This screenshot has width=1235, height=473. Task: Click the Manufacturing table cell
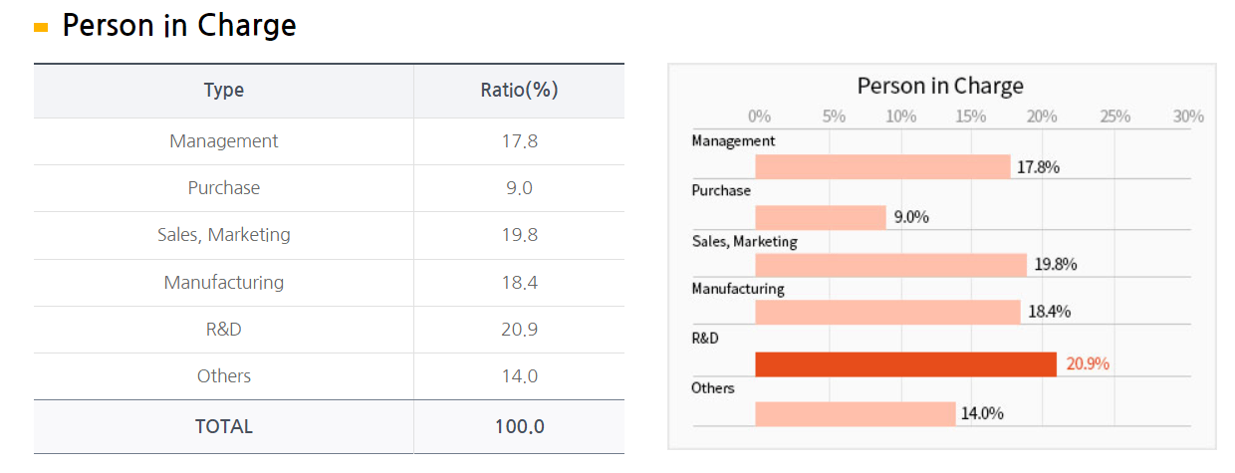pos(223,283)
